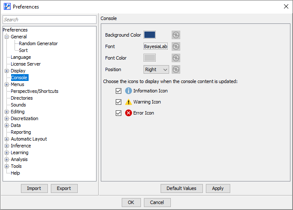
Task: Select the Sort preferences item
Action: 23,50
